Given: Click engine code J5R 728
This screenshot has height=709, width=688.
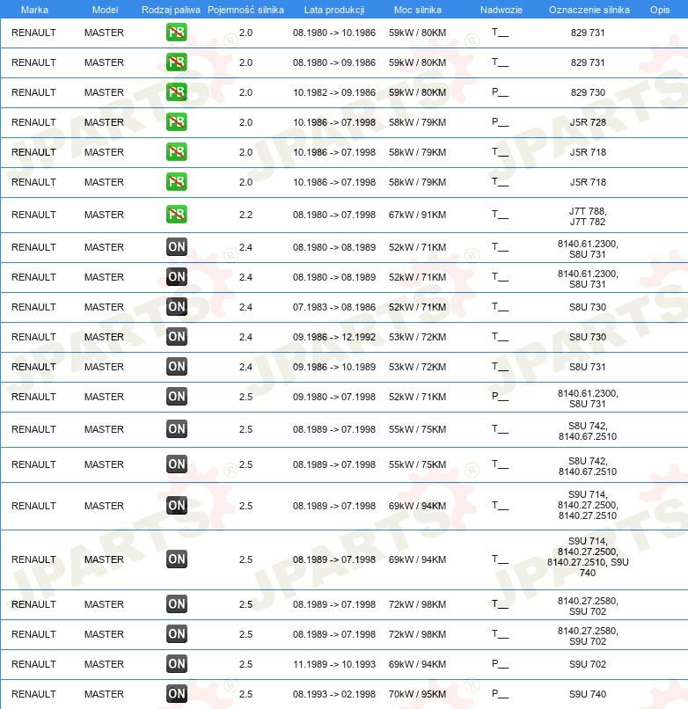Looking at the screenshot, I should tap(588, 122).
